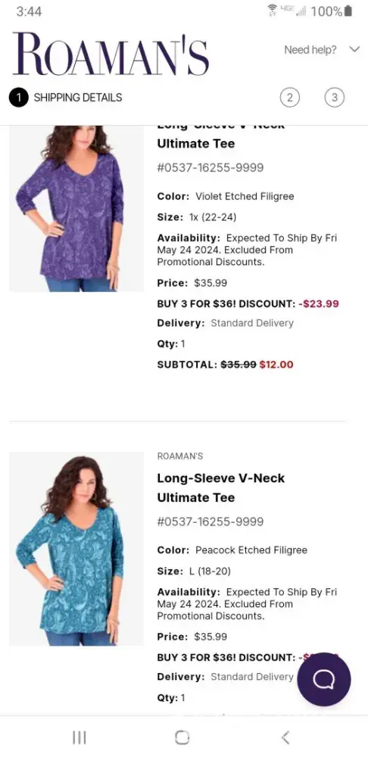Image resolution: width=368 pixels, height=758 pixels.
Task: Tap the ROAMAN'S brand label above peacock tee
Action: point(180,456)
